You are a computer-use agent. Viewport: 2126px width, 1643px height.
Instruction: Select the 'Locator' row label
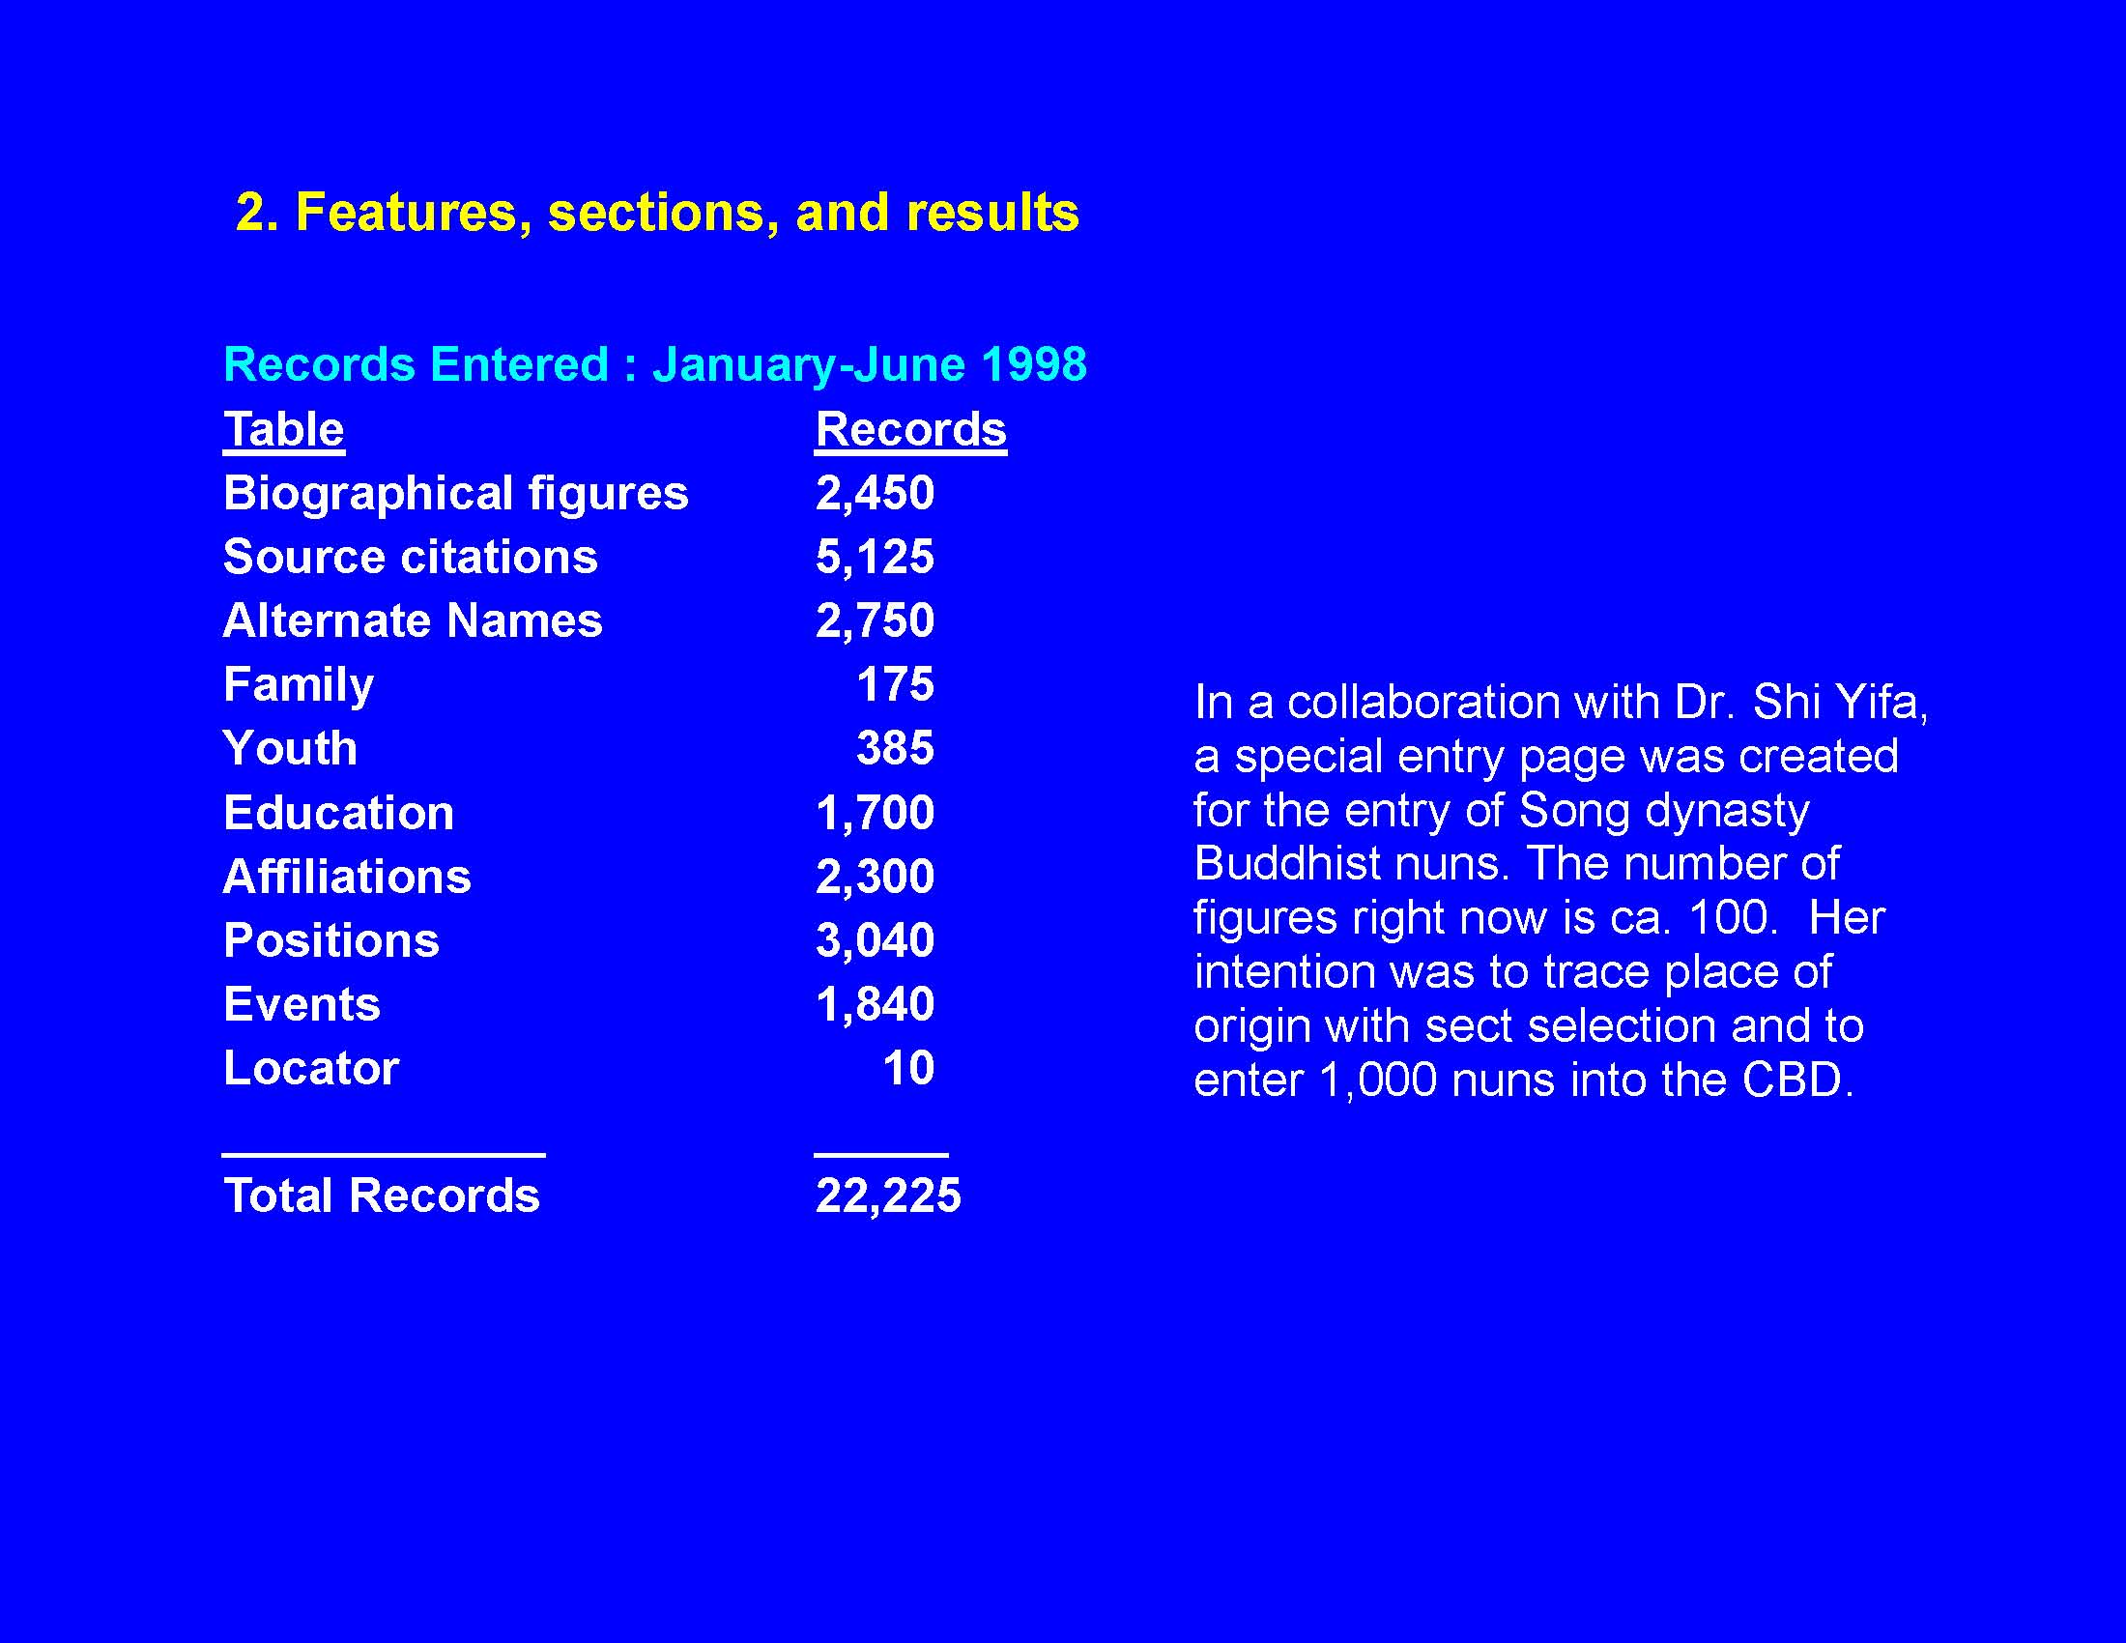click(311, 1068)
